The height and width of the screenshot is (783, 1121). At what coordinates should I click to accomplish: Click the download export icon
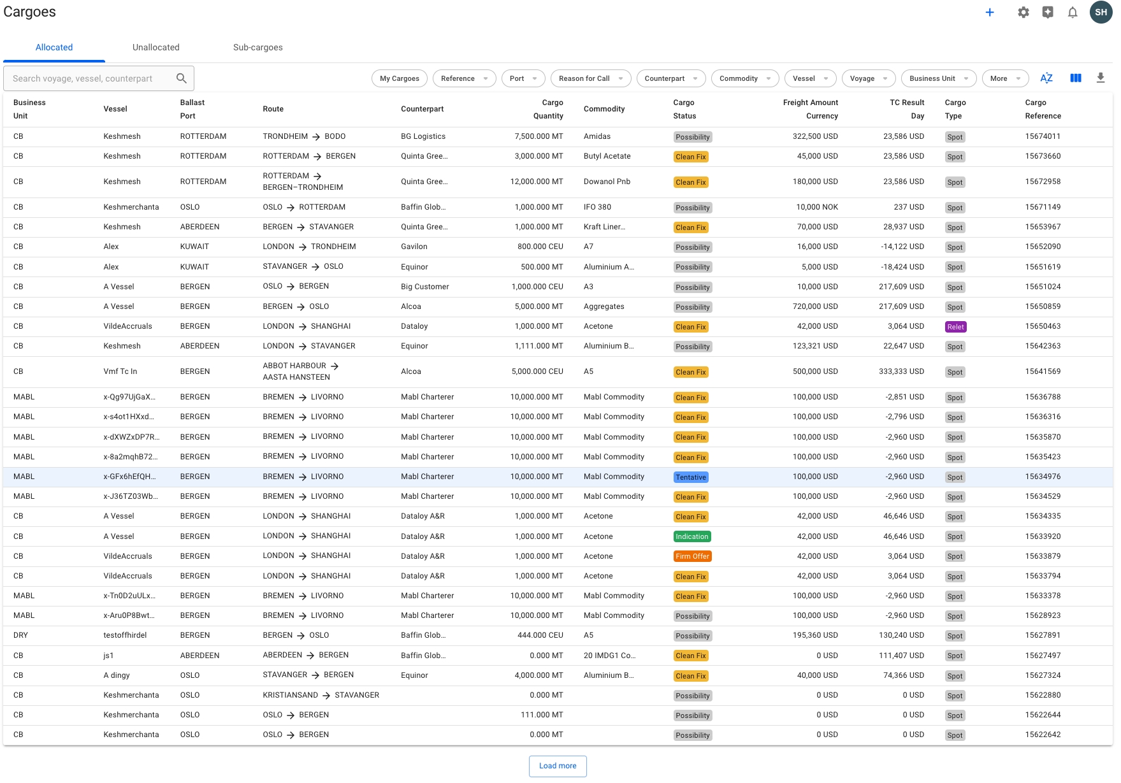[x=1100, y=78]
